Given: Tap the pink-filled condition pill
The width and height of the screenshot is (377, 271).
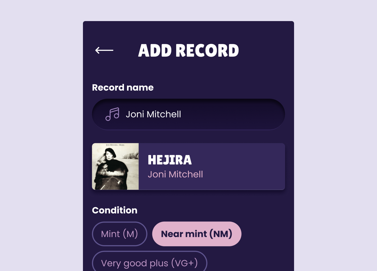Looking at the screenshot, I should (197, 234).
